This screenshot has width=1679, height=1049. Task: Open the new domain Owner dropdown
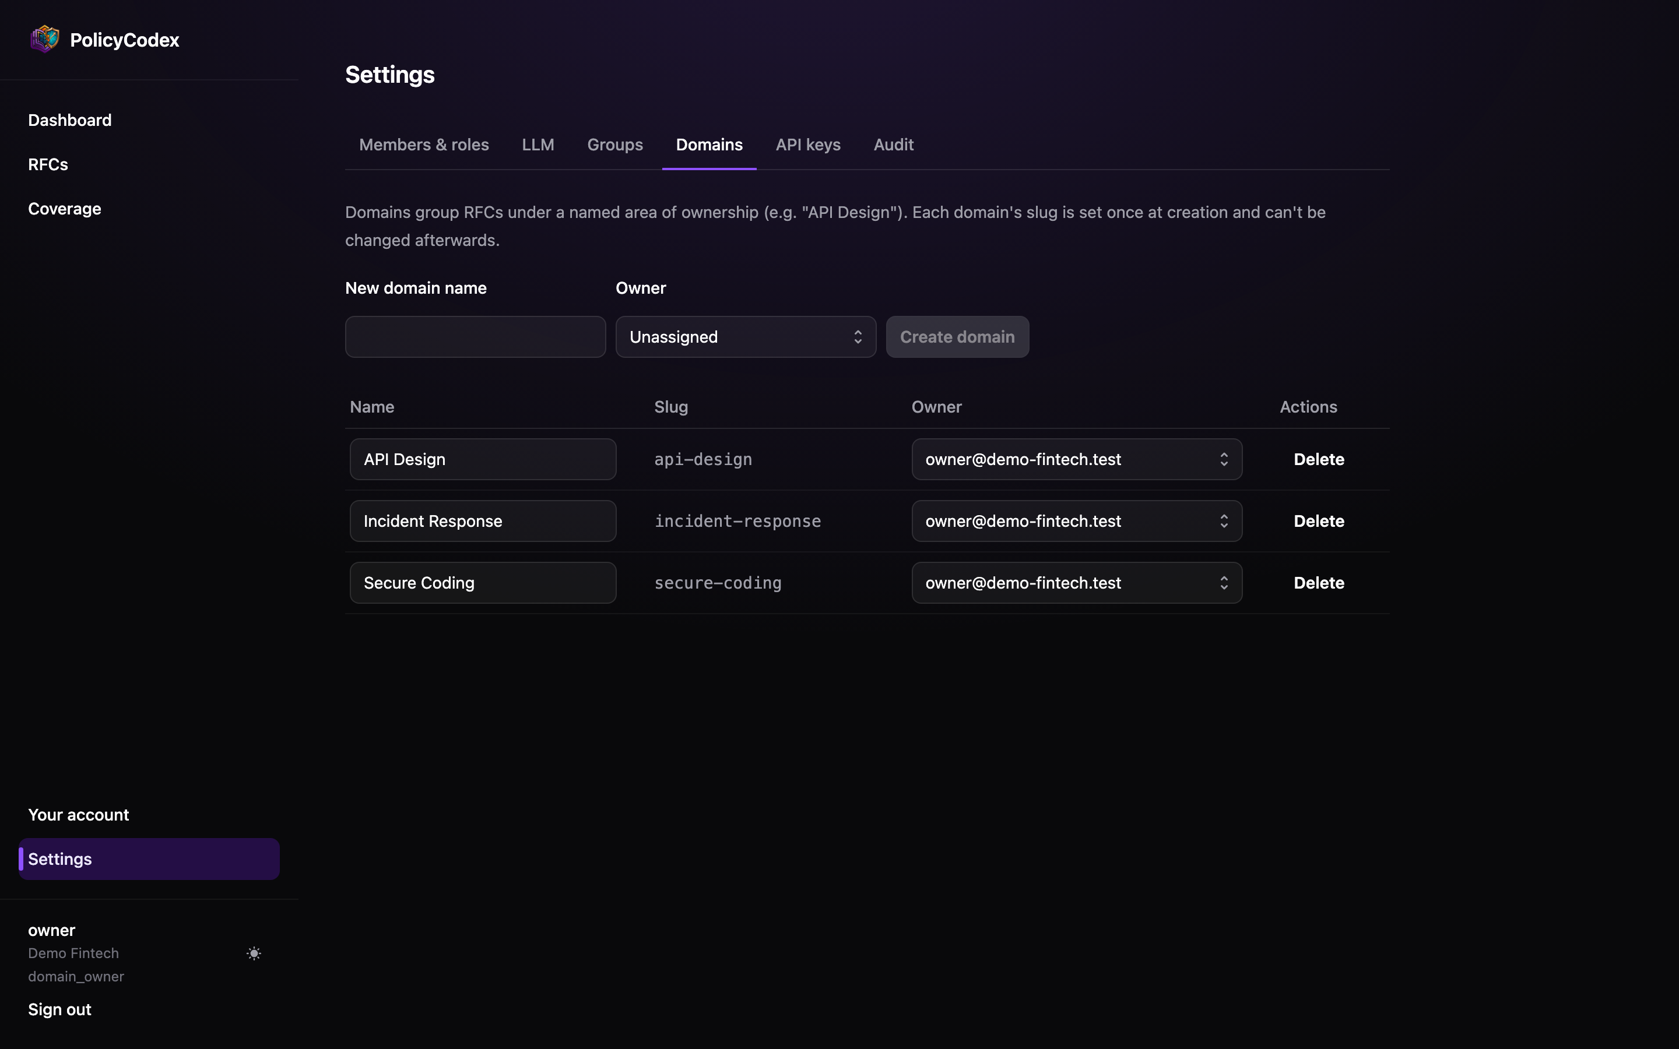(x=746, y=337)
